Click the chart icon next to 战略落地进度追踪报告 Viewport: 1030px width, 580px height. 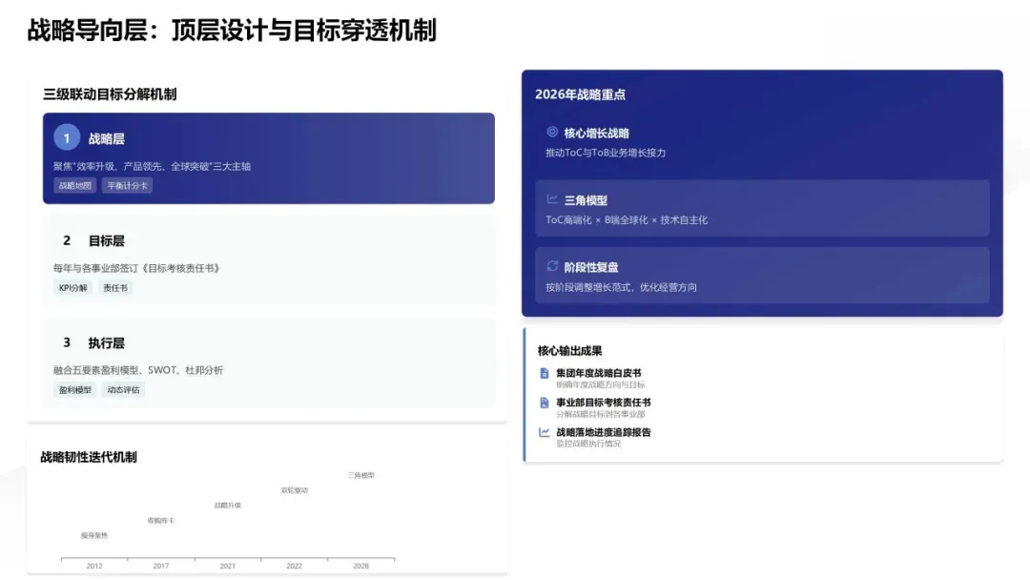(x=544, y=432)
